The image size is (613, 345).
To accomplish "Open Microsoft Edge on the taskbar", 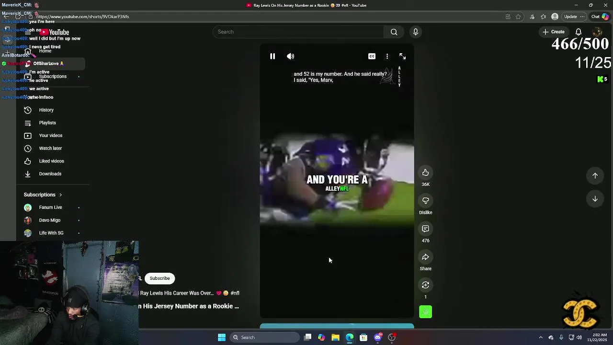I will tap(350, 337).
